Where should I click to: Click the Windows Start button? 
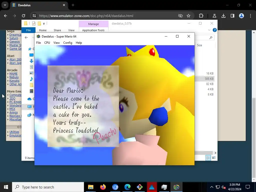click(x=6, y=187)
